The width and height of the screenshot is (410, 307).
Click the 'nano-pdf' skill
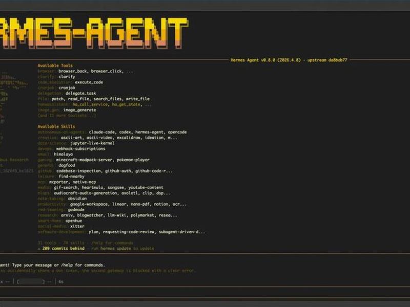140,204
